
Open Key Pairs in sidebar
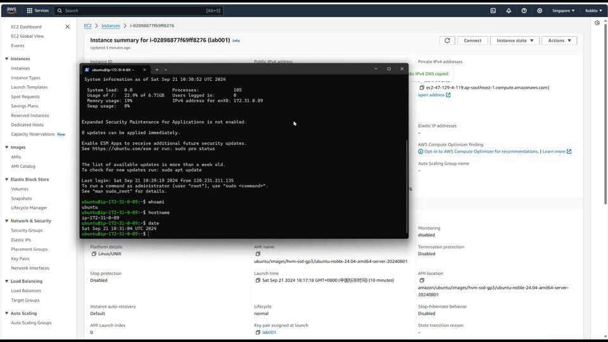click(x=20, y=258)
